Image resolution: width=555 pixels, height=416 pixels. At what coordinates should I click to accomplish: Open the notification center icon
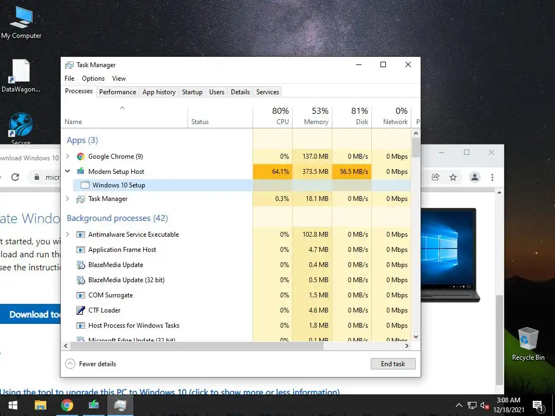538,405
